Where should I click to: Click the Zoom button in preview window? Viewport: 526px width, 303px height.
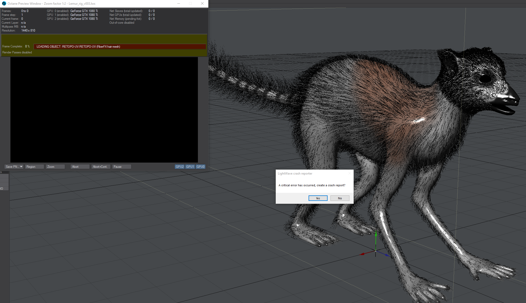55,167
